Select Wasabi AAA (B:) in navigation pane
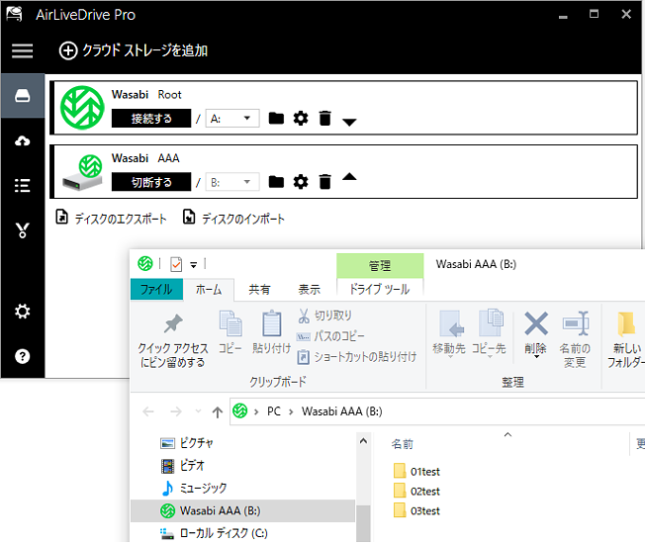Viewport: 645px width, 545px height. (x=242, y=510)
